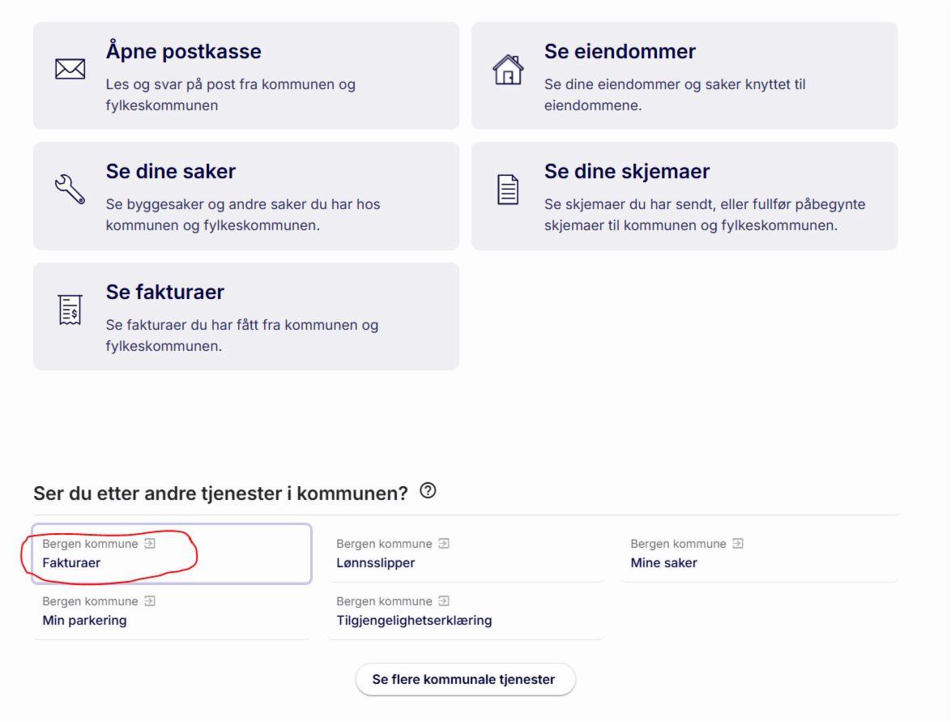951x722 pixels.
Task: Click the external link icon above Fakturaer
Action: [x=150, y=544]
